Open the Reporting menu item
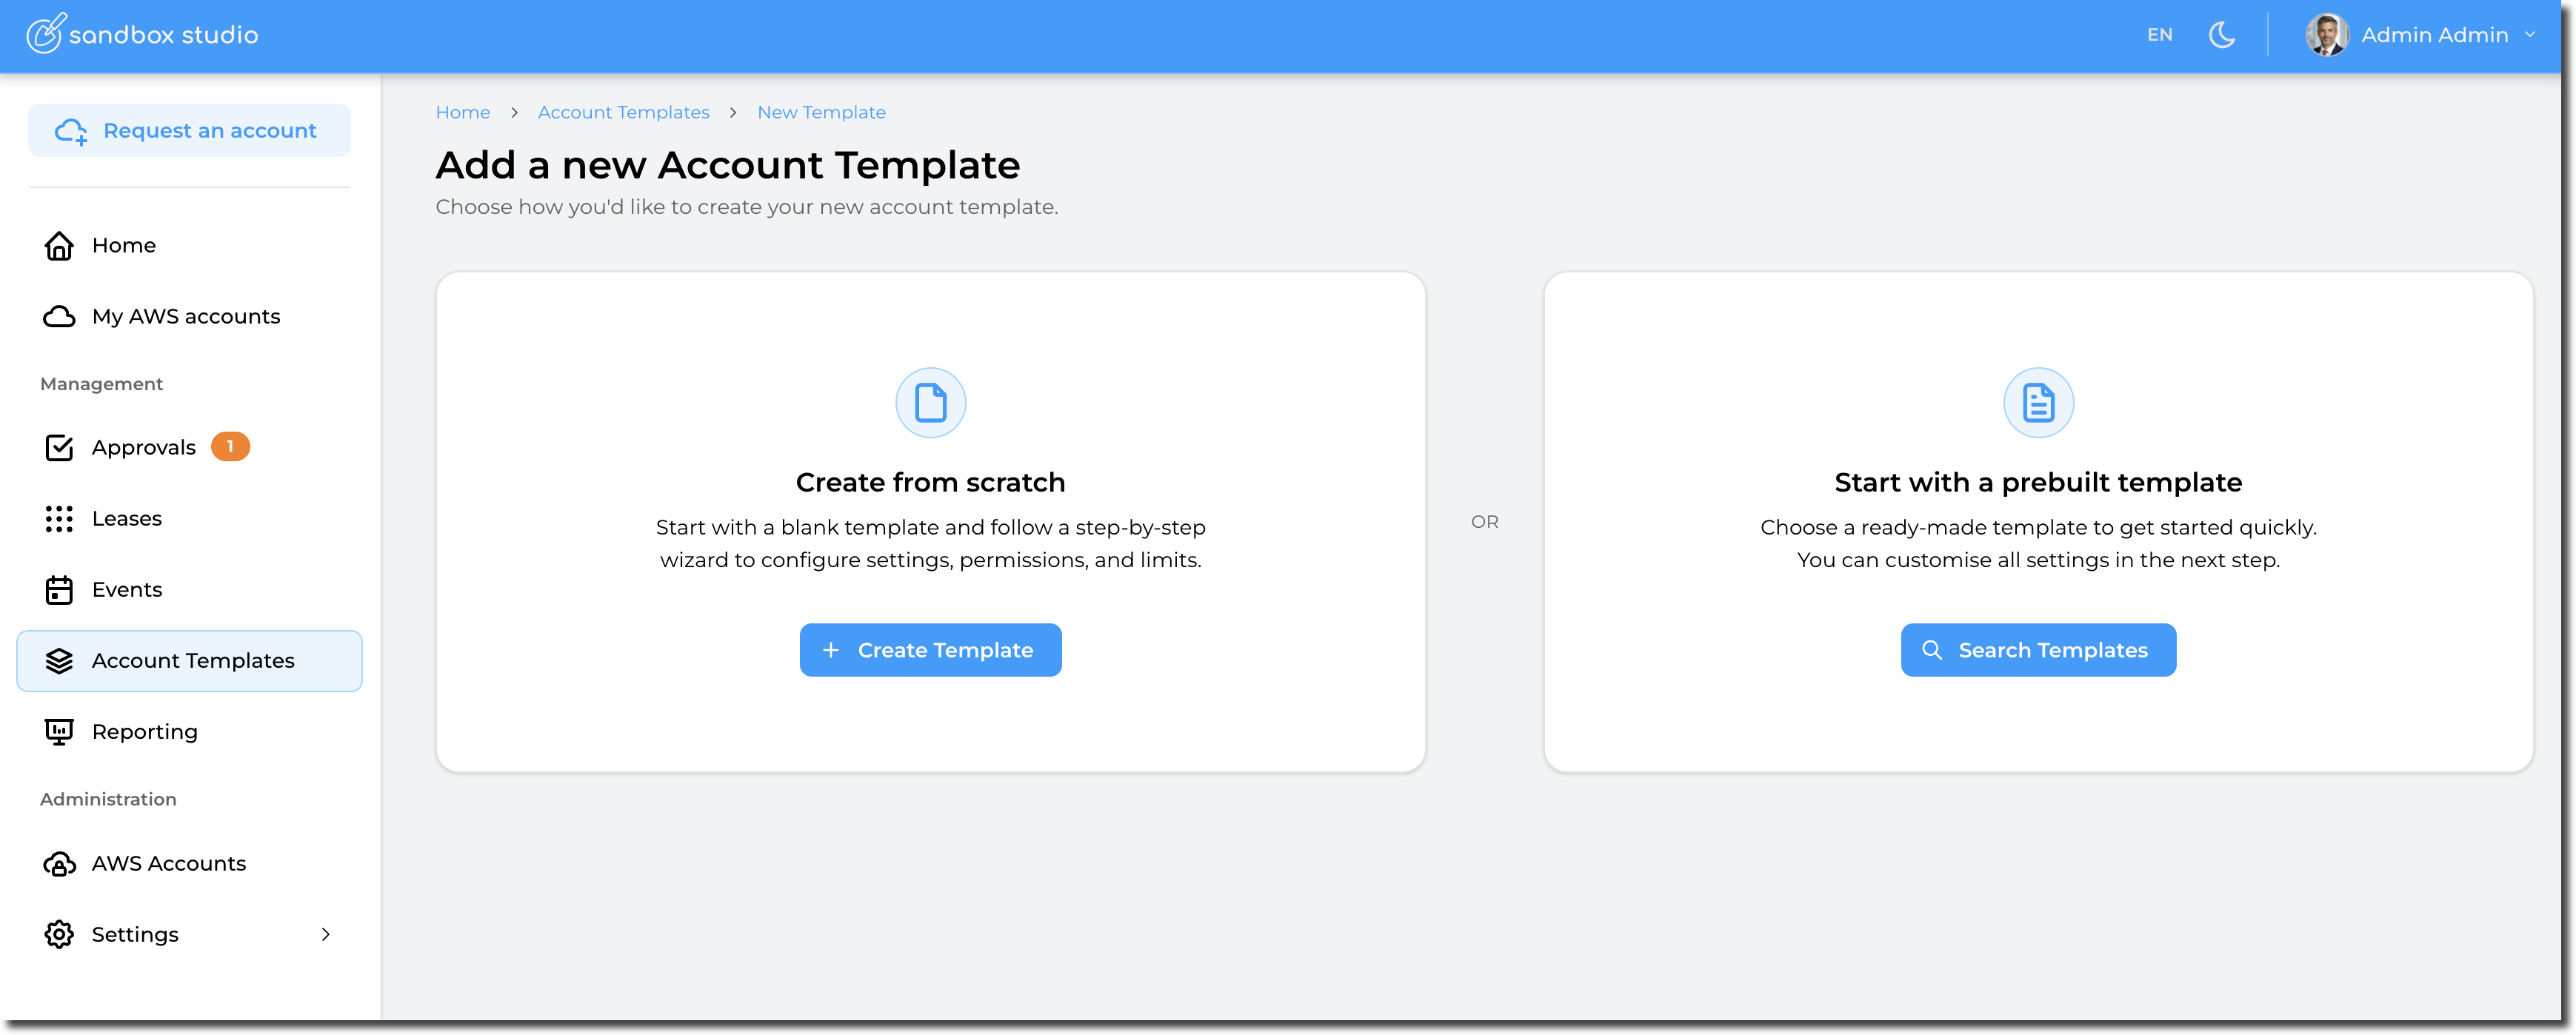Screen dimensions: 2576x1035 tap(144, 732)
